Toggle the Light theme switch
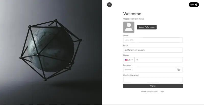The image size is (204, 105). [194, 5]
